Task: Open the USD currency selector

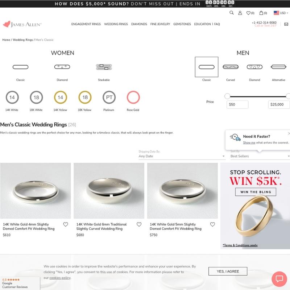Action: (x=281, y=13)
